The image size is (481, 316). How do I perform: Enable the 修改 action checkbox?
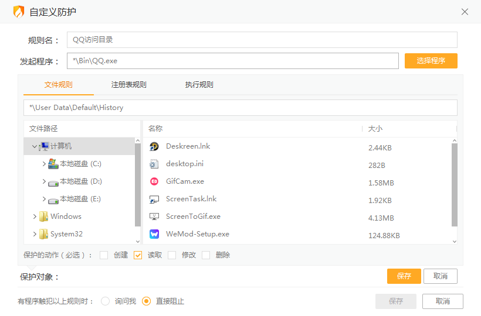tap(172, 255)
